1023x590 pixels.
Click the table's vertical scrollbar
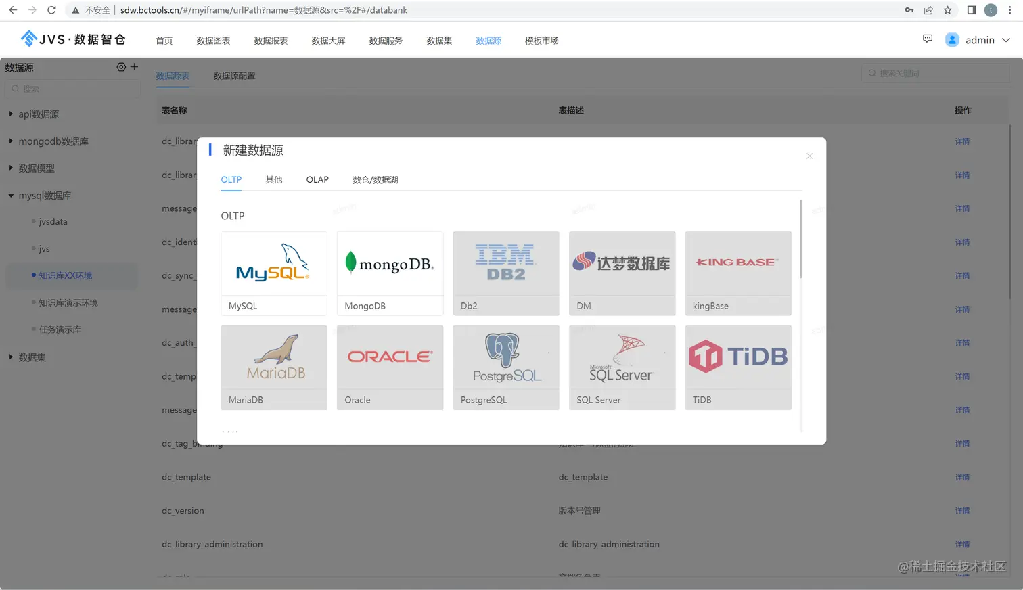point(1010,212)
